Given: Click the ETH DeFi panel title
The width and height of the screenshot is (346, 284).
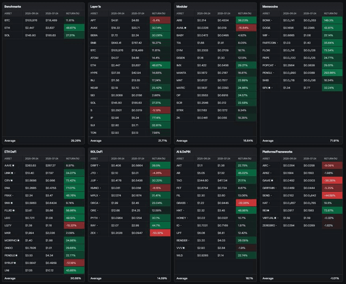Looking at the screenshot, I should tap(10, 152).
